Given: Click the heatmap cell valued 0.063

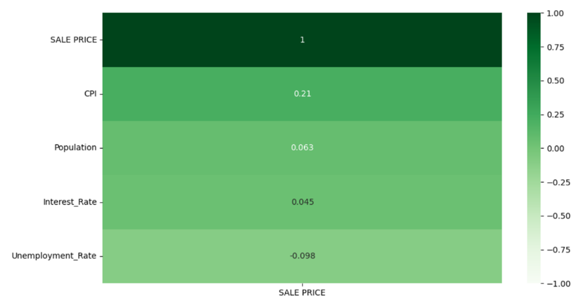Looking at the screenshot, I should click(302, 147).
